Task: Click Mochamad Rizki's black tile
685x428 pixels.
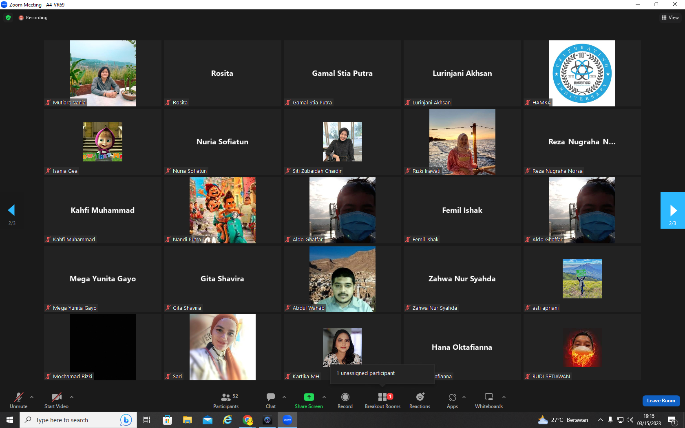Action: 103,347
